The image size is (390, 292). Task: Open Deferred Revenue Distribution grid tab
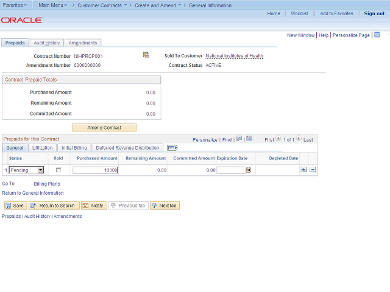pos(127,148)
